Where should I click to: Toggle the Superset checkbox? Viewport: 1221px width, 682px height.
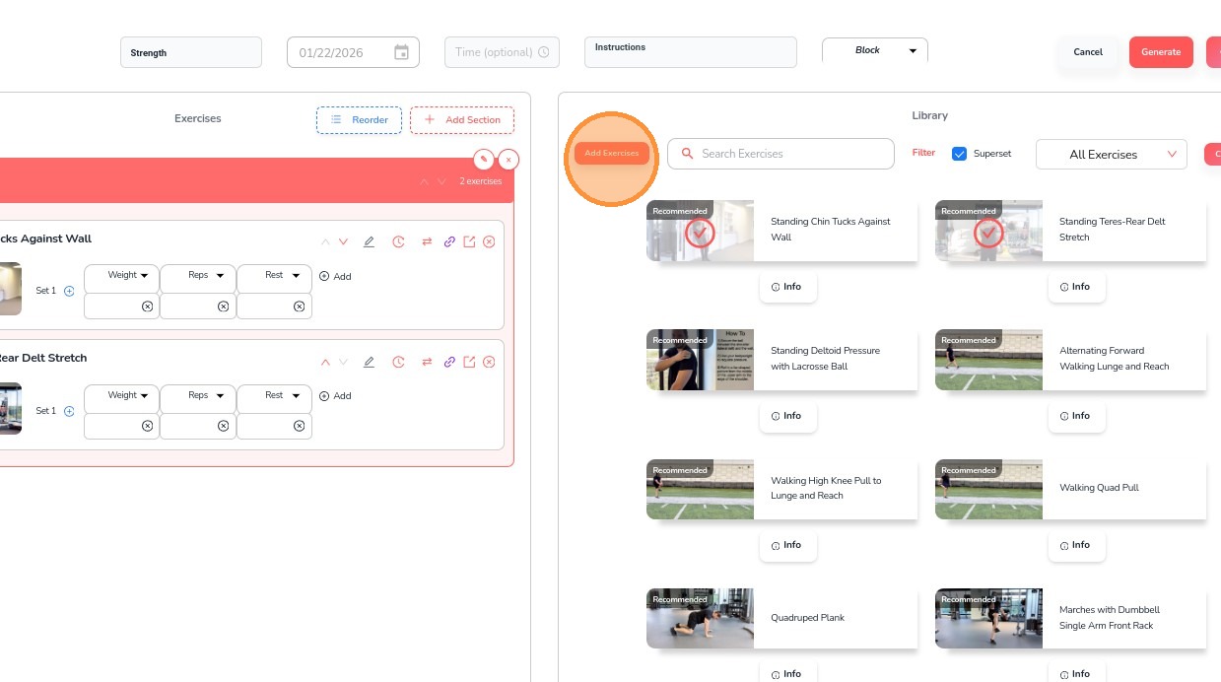click(x=959, y=154)
